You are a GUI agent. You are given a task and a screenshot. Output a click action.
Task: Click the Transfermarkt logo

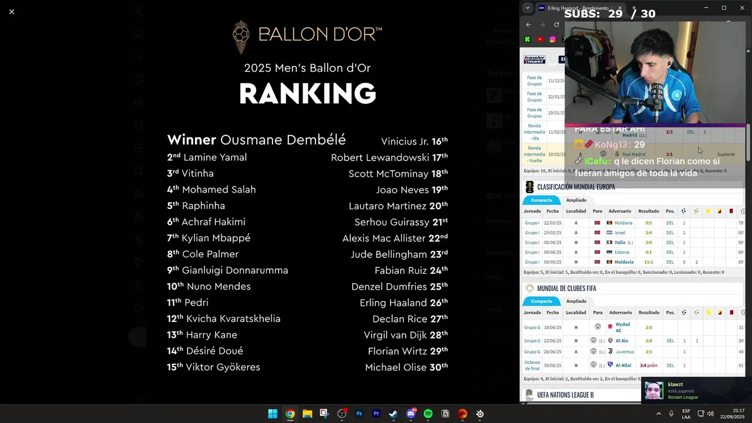pyautogui.click(x=535, y=59)
